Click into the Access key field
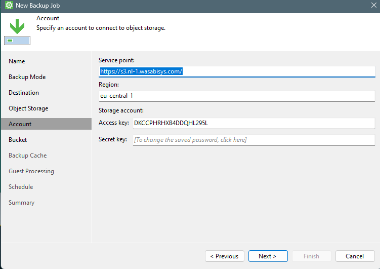The image size is (380, 269). (x=253, y=123)
